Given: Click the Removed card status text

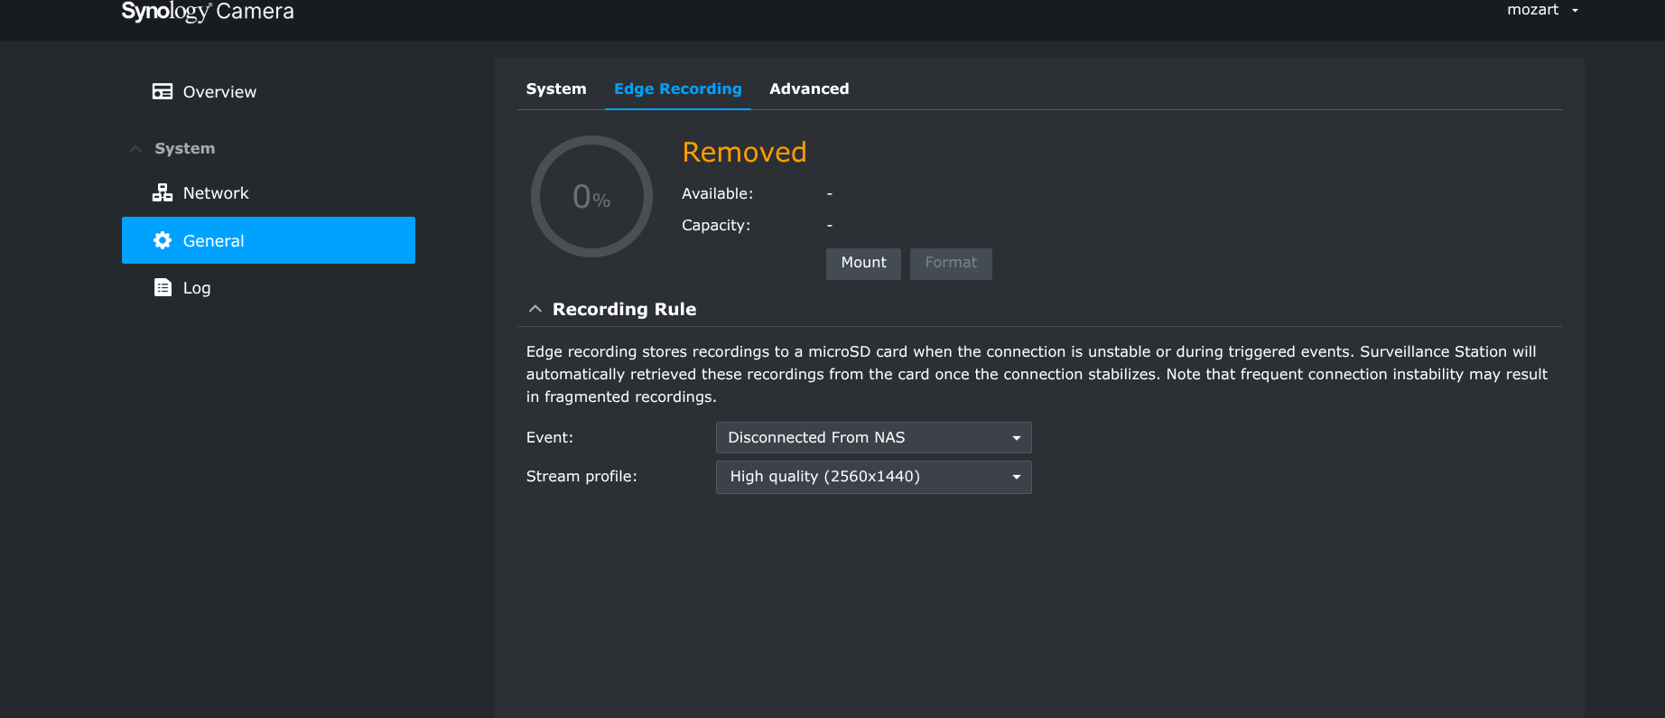Looking at the screenshot, I should coord(744,153).
